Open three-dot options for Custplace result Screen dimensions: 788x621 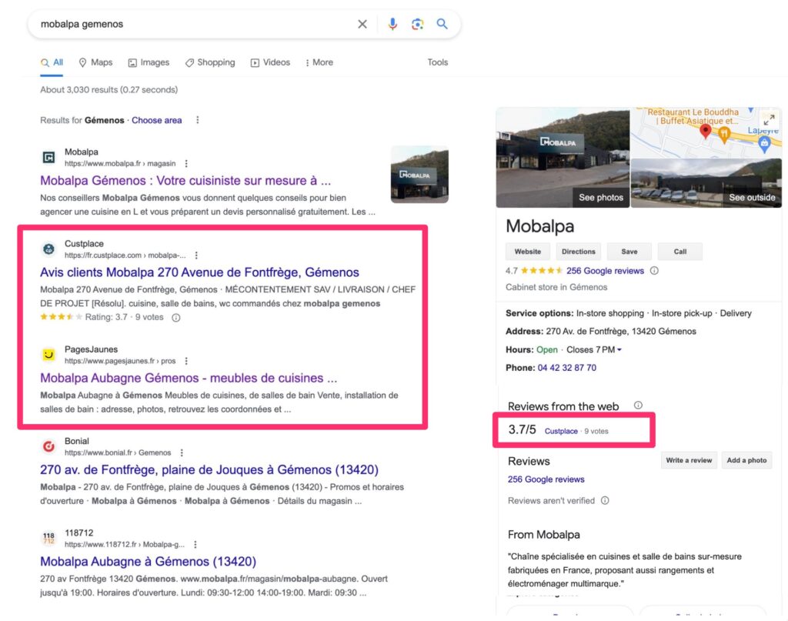[x=196, y=255]
